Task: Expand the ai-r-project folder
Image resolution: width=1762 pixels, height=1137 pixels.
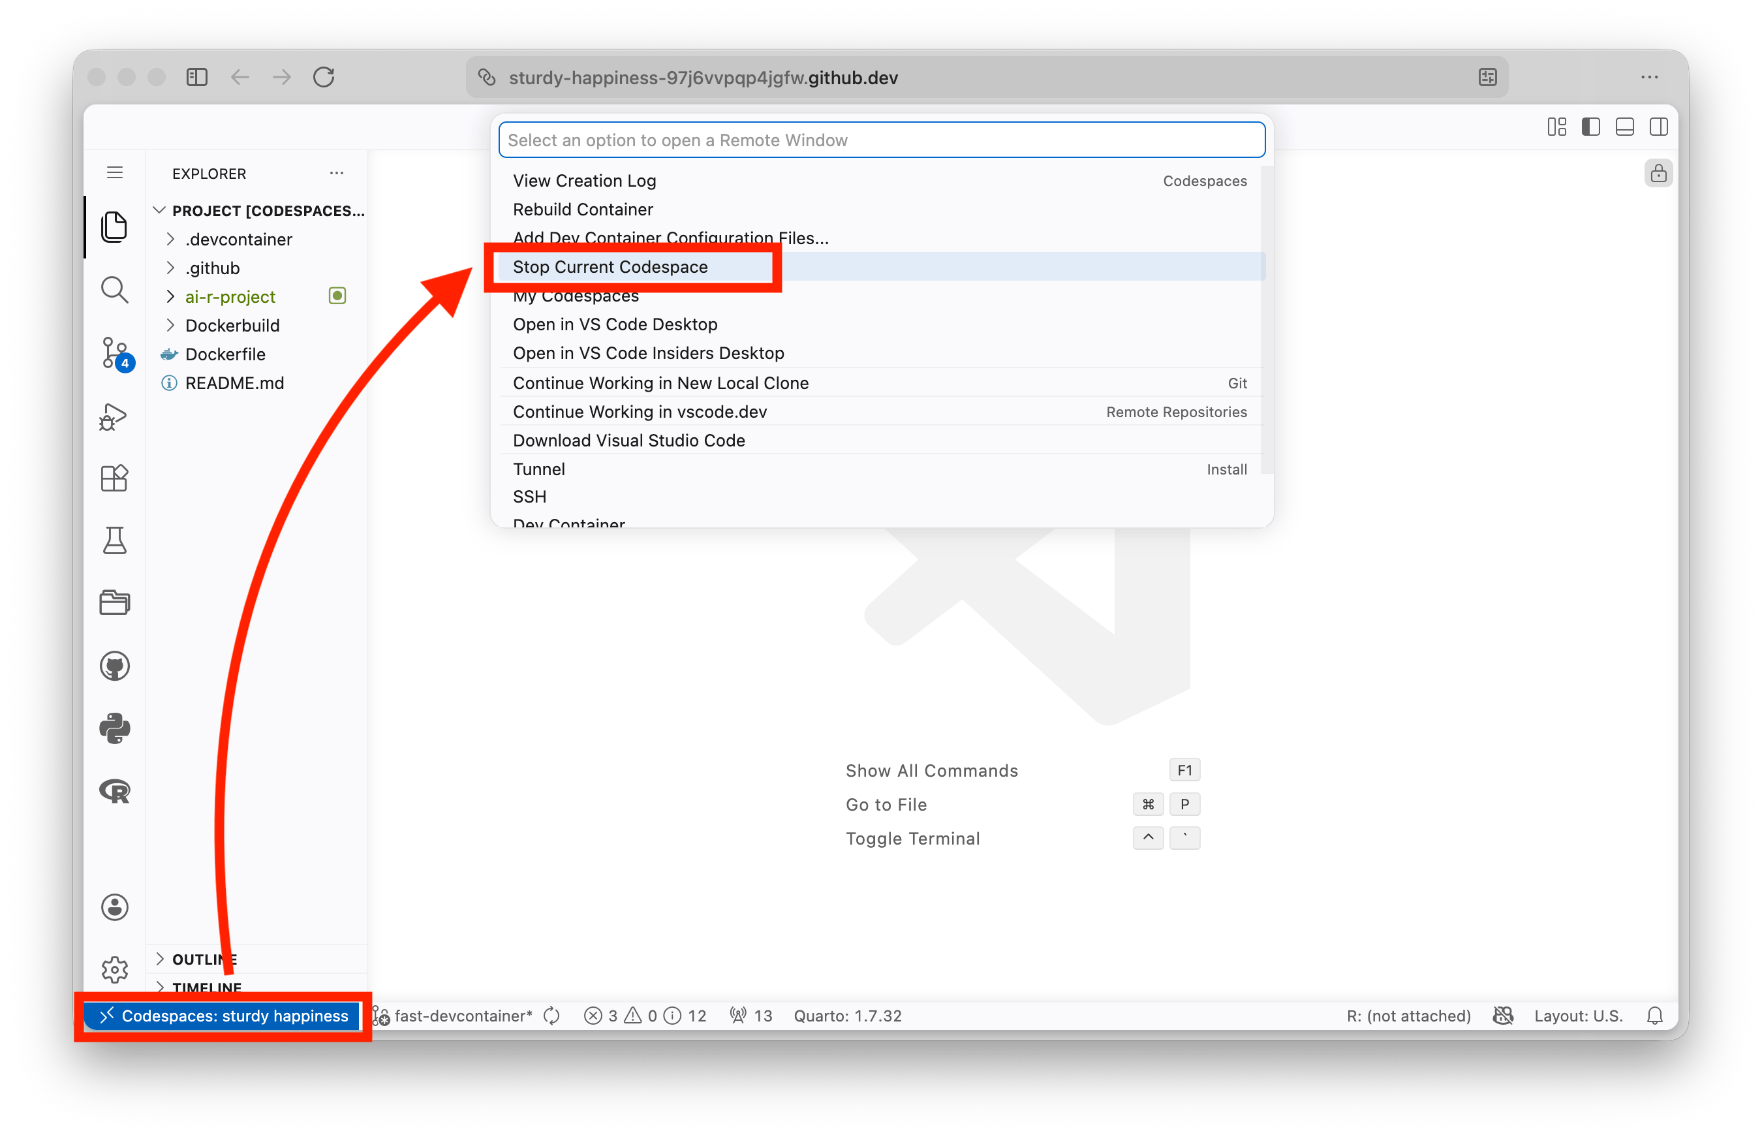Action: pyautogui.click(x=257, y=297)
